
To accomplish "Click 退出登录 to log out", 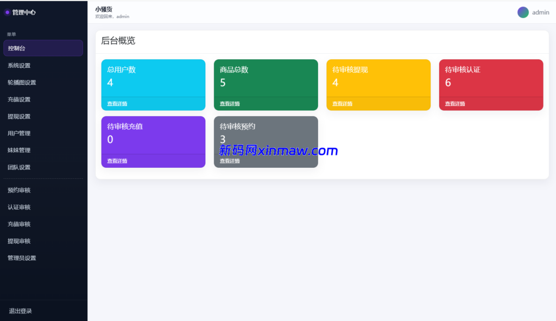I will tap(20, 311).
